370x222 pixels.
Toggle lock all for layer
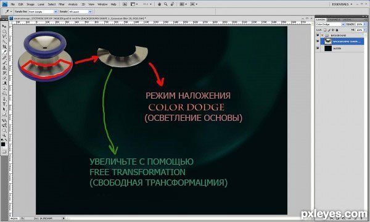tap(337, 30)
